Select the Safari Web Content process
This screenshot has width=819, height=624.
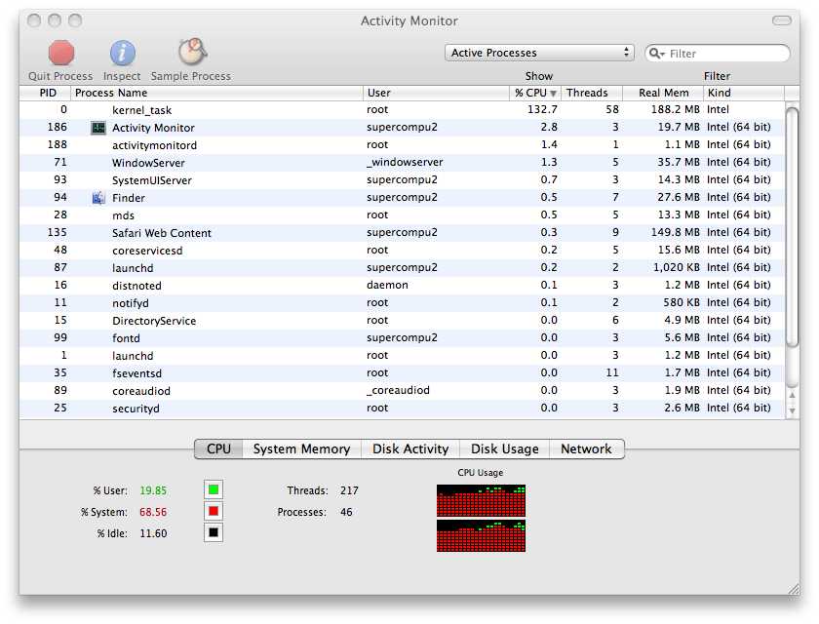402,232
